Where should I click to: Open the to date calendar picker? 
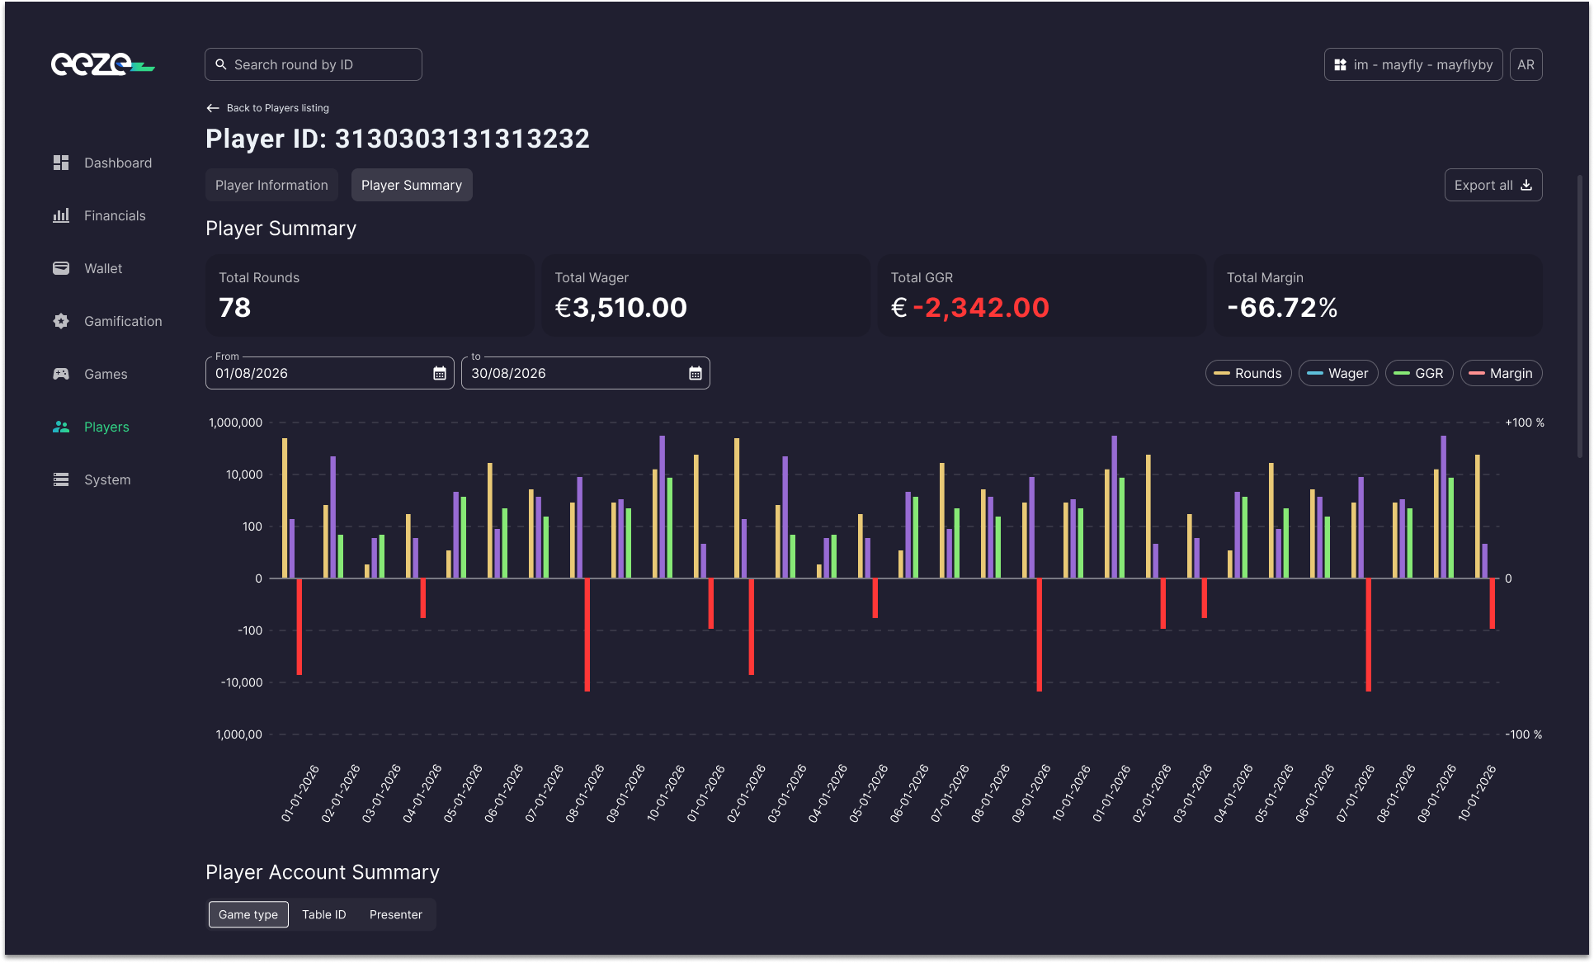click(695, 373)
